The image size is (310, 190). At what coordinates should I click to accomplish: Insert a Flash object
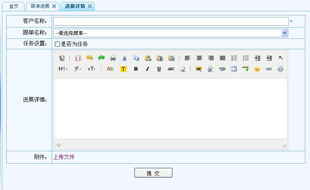pyautogui.click(x=211, y=69)
